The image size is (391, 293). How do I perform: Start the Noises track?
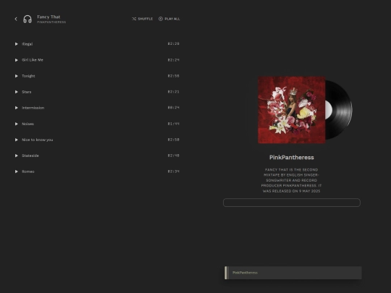[x=17, y=124]
